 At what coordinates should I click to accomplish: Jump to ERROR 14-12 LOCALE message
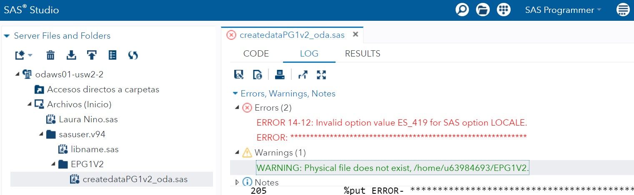(392, 123)
